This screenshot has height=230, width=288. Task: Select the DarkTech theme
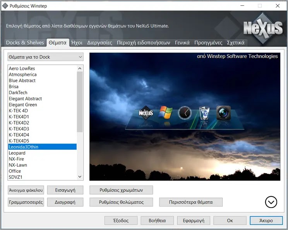tap(42, 93)
